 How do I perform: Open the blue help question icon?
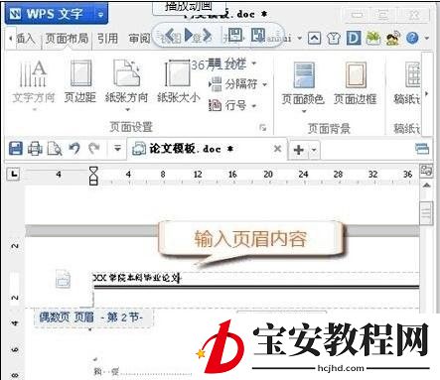pyautogui.click(x=412, y=39)
